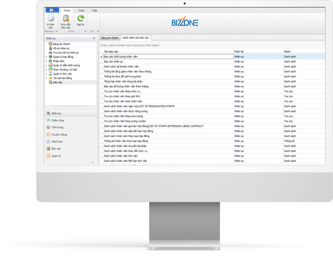
Task: Click row indicator arrow of first report row
Action: (101, 57)
